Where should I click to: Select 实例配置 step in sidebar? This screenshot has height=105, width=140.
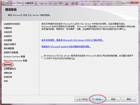coord(8,40)
